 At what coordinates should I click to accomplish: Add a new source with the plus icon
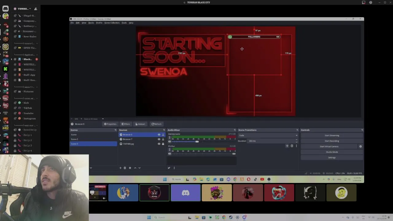120,168
